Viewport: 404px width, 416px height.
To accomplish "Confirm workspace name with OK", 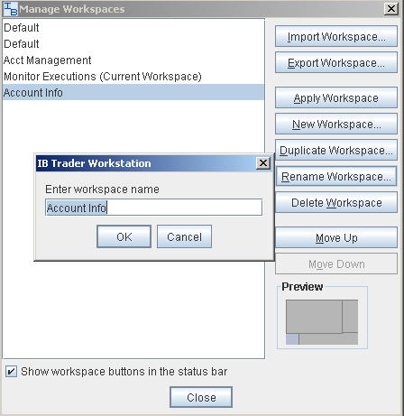I will (x=124, y=236).
